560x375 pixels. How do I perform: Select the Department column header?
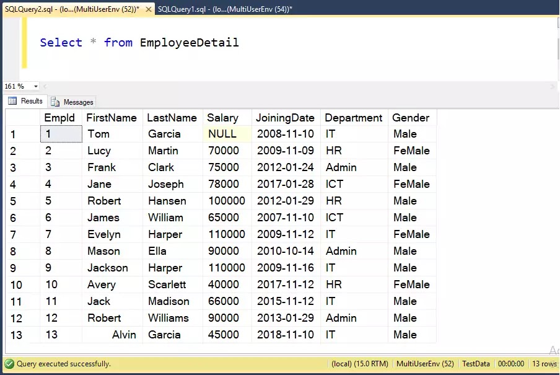pos(353,117)
